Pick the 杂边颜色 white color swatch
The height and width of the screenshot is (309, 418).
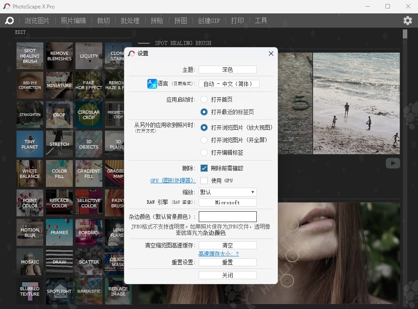(x=227, y=217)
